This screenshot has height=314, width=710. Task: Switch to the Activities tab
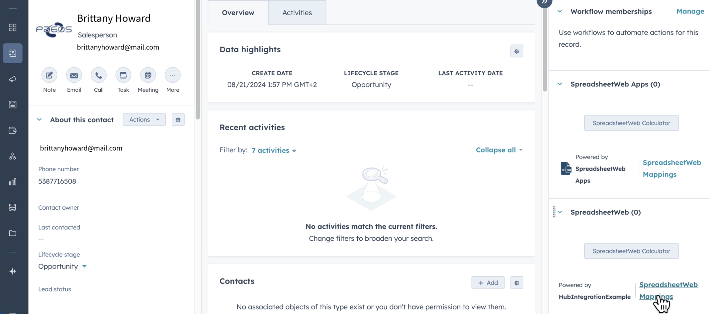[x=297, y=13]
